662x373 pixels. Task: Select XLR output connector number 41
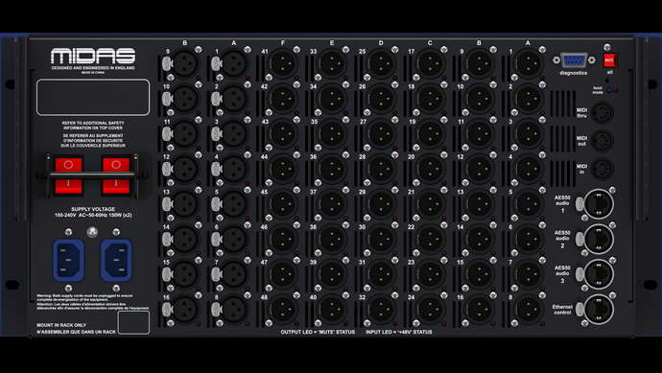[282, 63]
